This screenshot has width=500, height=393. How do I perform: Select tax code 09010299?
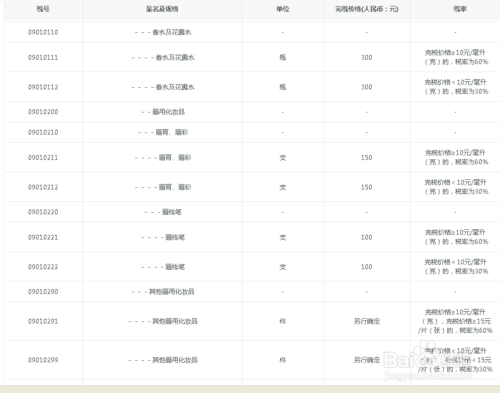click(x=43, y=360)
